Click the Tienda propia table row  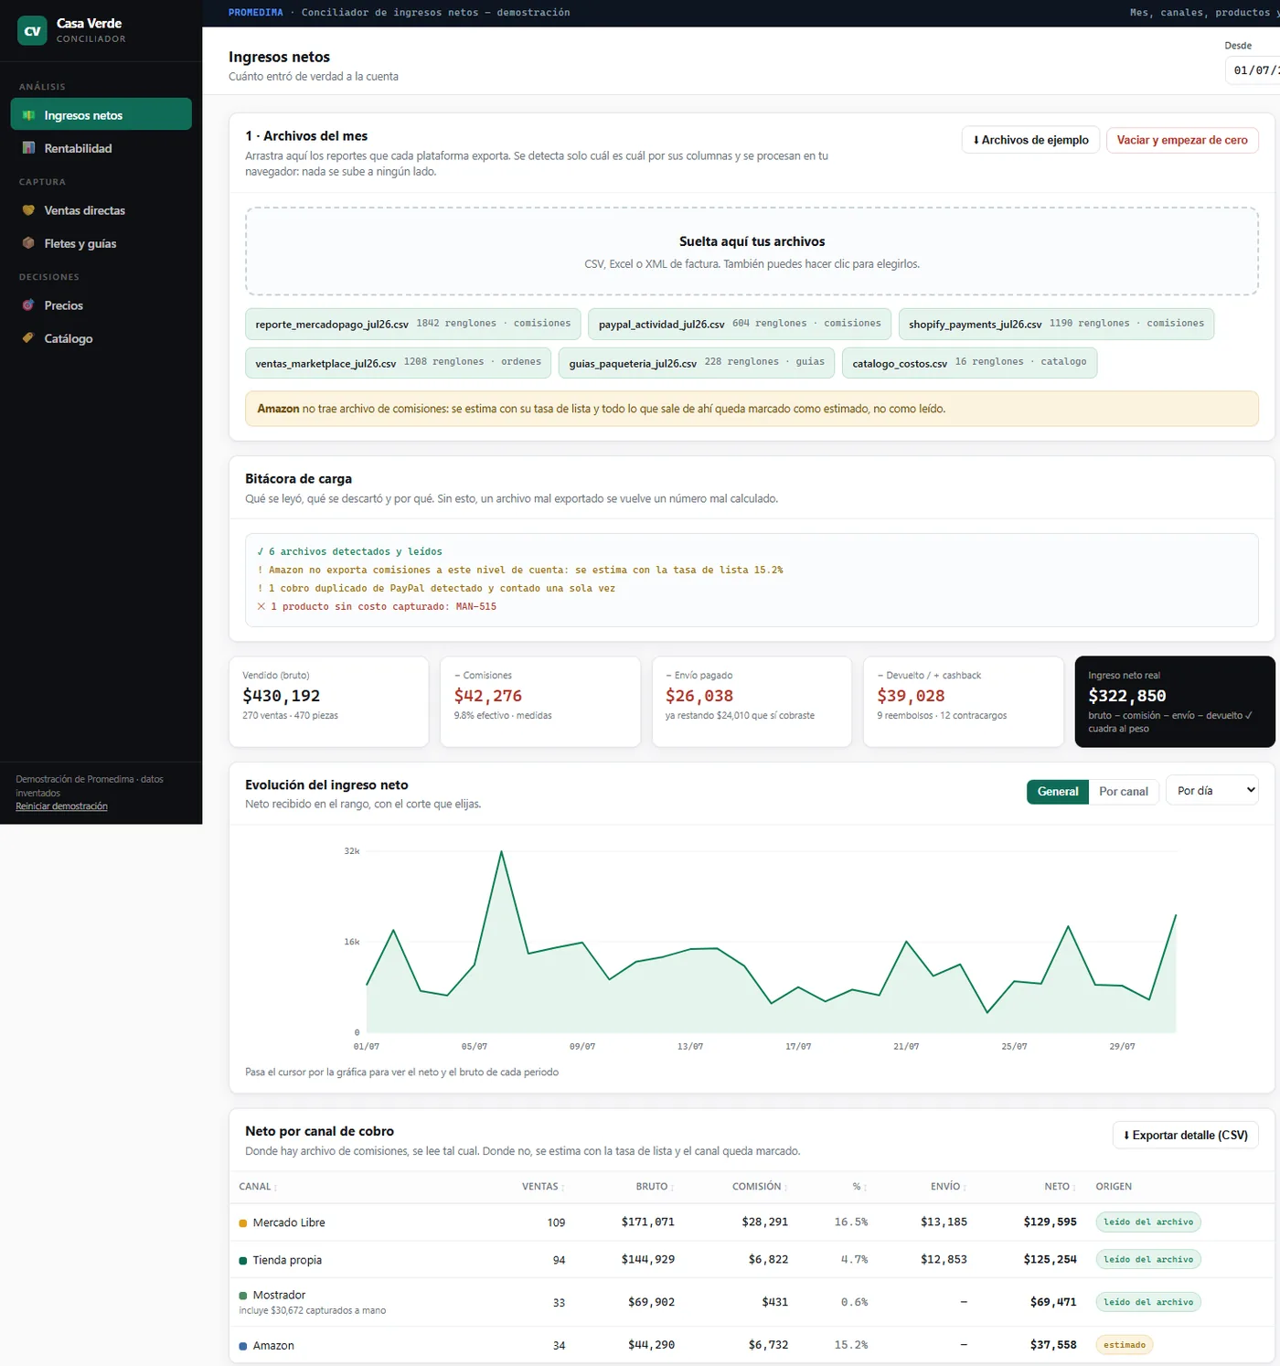(x=752, y=1260)
